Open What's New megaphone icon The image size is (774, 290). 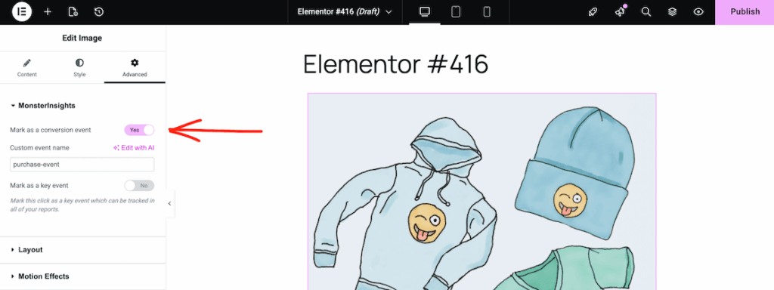click(620, 12)
